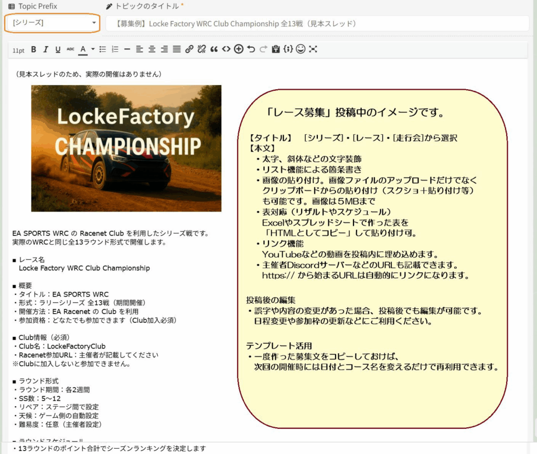The image size is (537, 454).
Task: Insert a blockquote
Action: pos(214,49)
